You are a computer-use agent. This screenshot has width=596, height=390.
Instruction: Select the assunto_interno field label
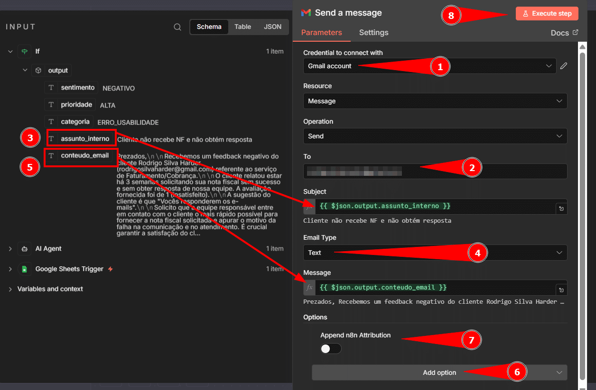(x=85, y=139)
